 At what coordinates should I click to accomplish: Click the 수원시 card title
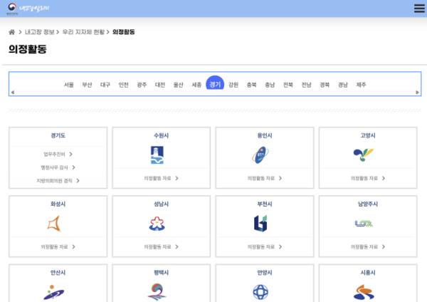[x=162, y=135]
